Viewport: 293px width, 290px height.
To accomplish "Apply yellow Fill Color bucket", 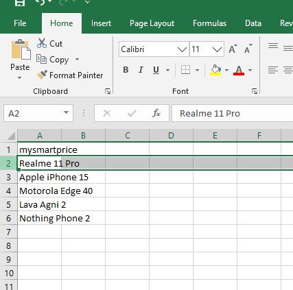I will pos(215,70).
